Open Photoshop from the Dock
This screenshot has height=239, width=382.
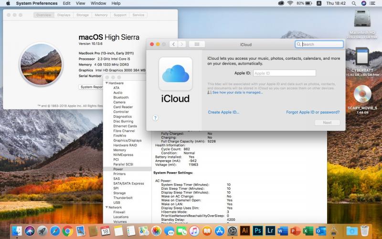(x=258, y=231)
